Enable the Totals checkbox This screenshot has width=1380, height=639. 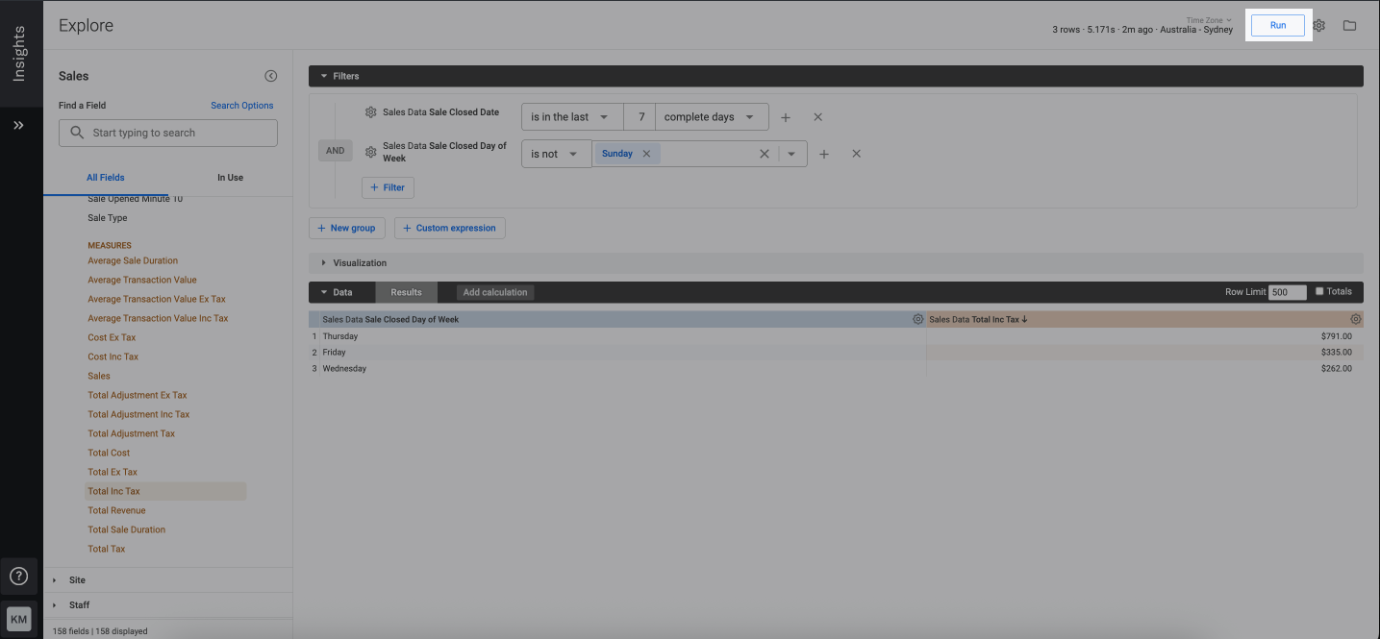[1319, 291]
